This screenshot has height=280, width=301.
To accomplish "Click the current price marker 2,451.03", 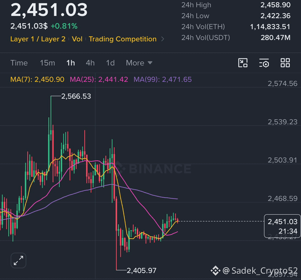I will pyautogui.click(x=282, y=226).
